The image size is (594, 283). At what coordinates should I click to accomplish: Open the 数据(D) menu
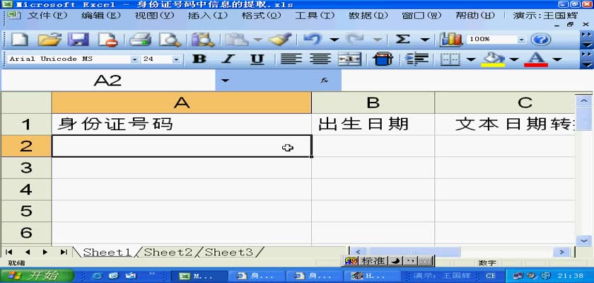coord(368,16)
